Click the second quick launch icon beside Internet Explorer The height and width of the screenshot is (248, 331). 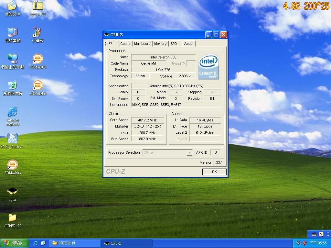tap(43, 243)
